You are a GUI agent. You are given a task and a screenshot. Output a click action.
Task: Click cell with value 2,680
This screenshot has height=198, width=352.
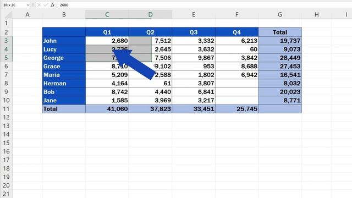click(x=107, y=41)
